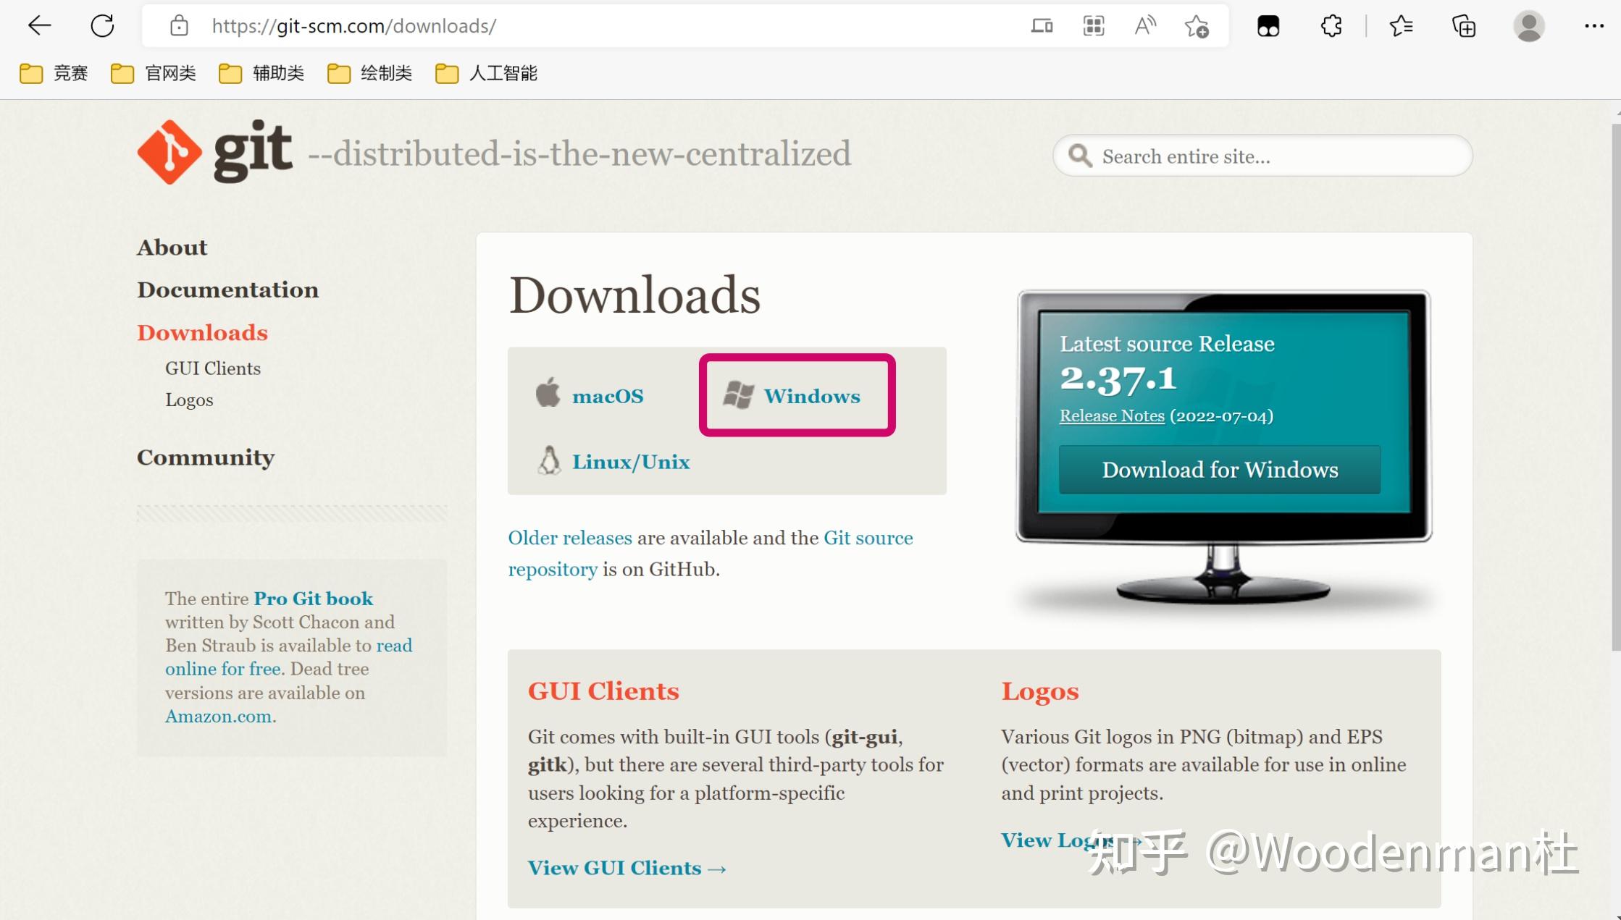Viewport: 1621px width, 920px height.
Task: Open browser Settings and more menu
Action: 1593,27
